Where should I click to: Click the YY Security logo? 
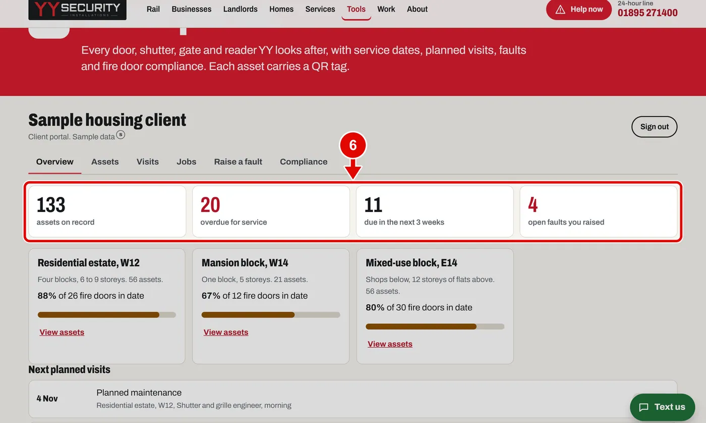pos(77,10)
